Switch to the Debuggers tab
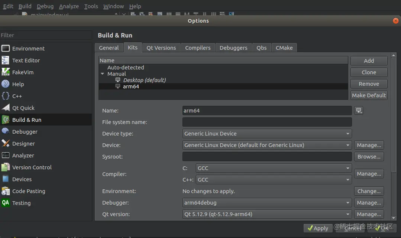Image resolution: width=401 pixels, height=238 pixels. point(233,48)
